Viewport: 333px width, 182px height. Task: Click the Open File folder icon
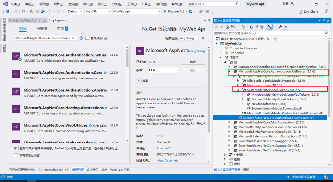click(x=32, y=11)
